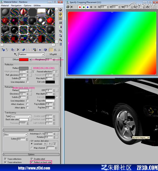Toggle red channel button in Cropping window

[80, 7]
